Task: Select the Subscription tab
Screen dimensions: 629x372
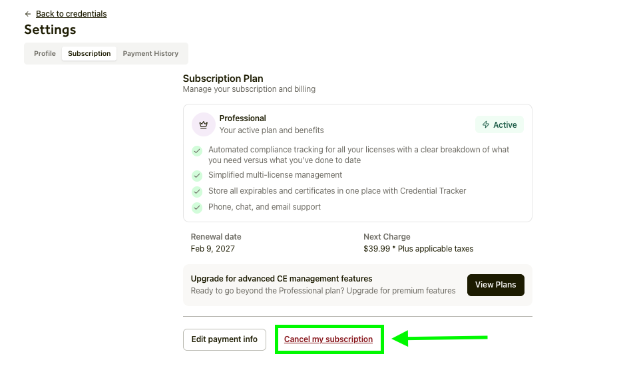Action: tap(89, 54)
